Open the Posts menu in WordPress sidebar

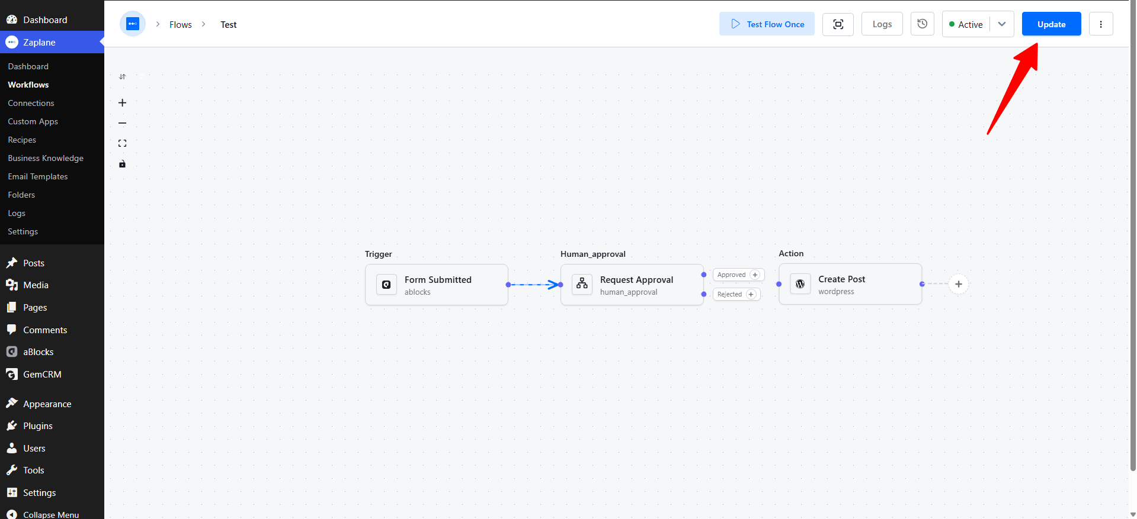pyautogui.click(x=52, y=263)
